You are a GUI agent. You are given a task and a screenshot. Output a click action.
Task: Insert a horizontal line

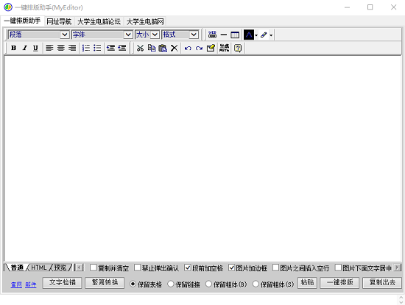(224, 35)
